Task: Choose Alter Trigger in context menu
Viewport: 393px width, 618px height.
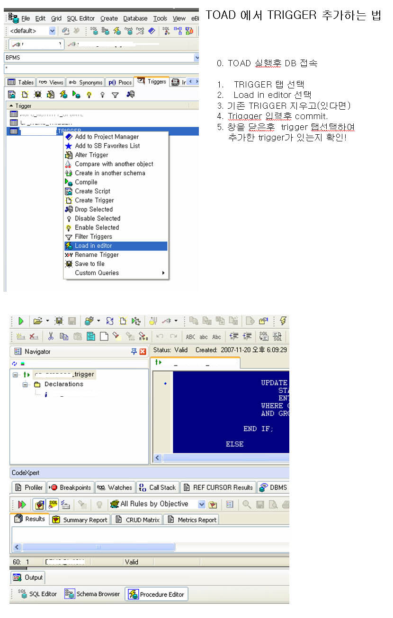Action: pyautogui.click(x=116, y=155)
